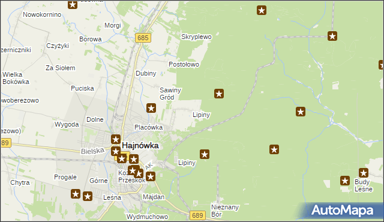Click road 685 shield near Morgi
Image resolution: width=384 pixels, height=222 pixels.
(x=143, y=38)
